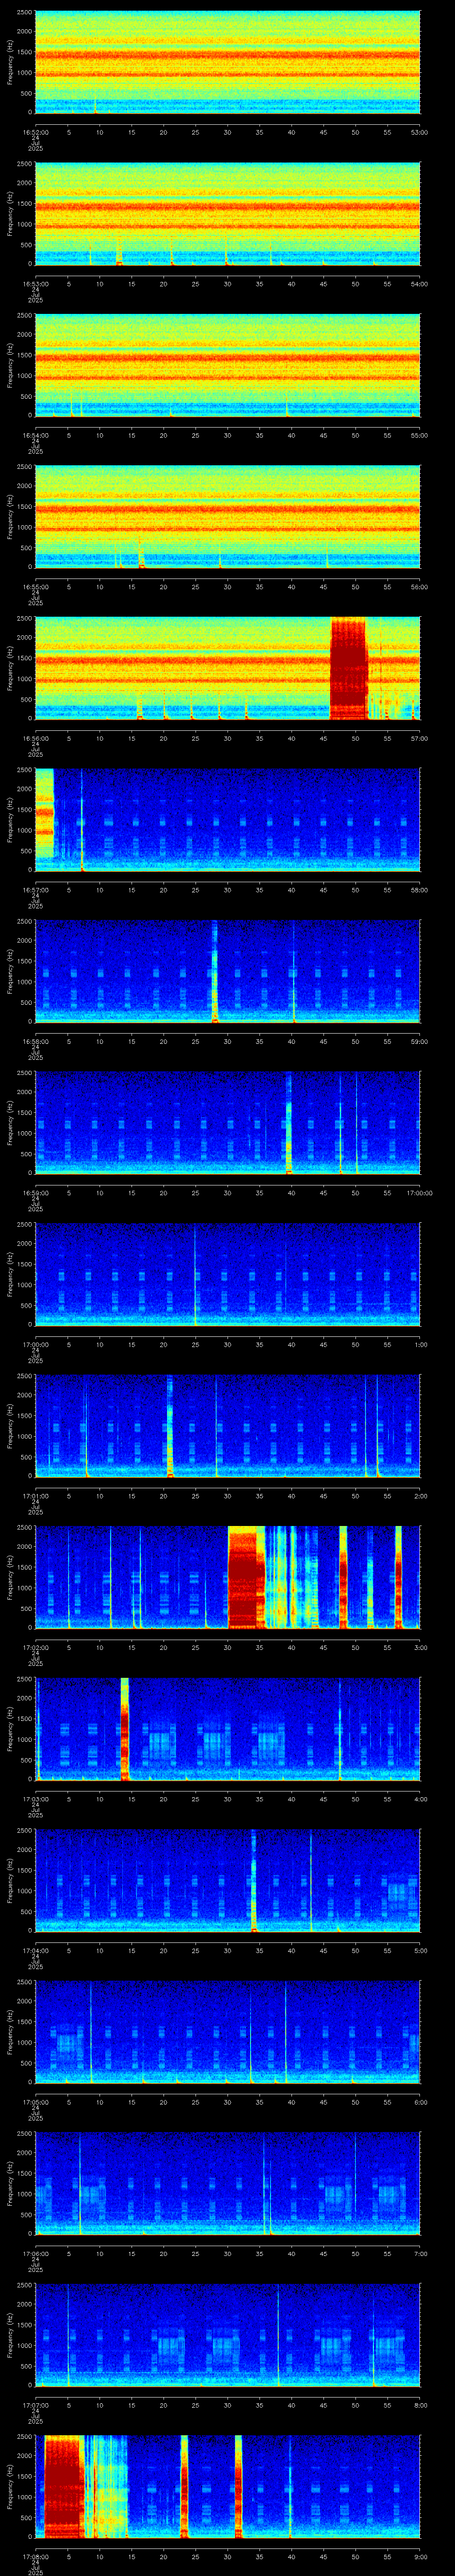Screen dimensions: 455x2576
Task: Select the spectrogram panel starting at 17:03:00
Action: pos(227,1729)
